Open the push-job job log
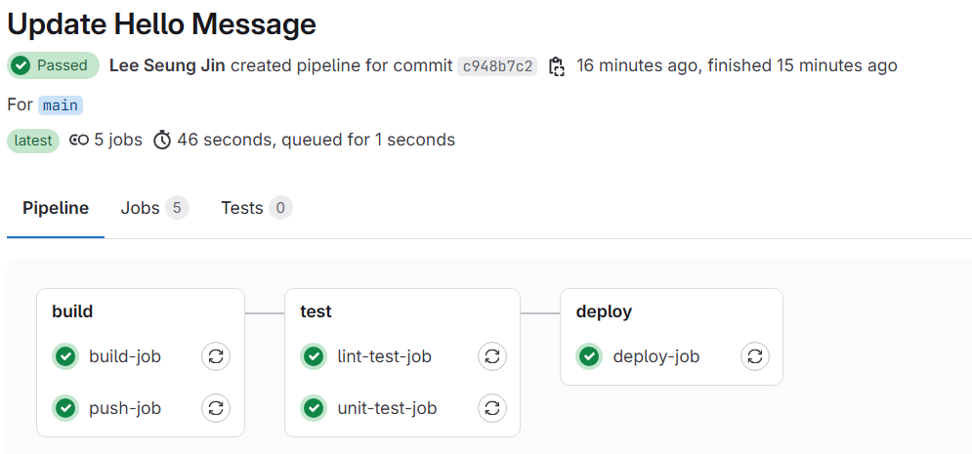Viewport: 972px width, 454px height. [125, 408]
